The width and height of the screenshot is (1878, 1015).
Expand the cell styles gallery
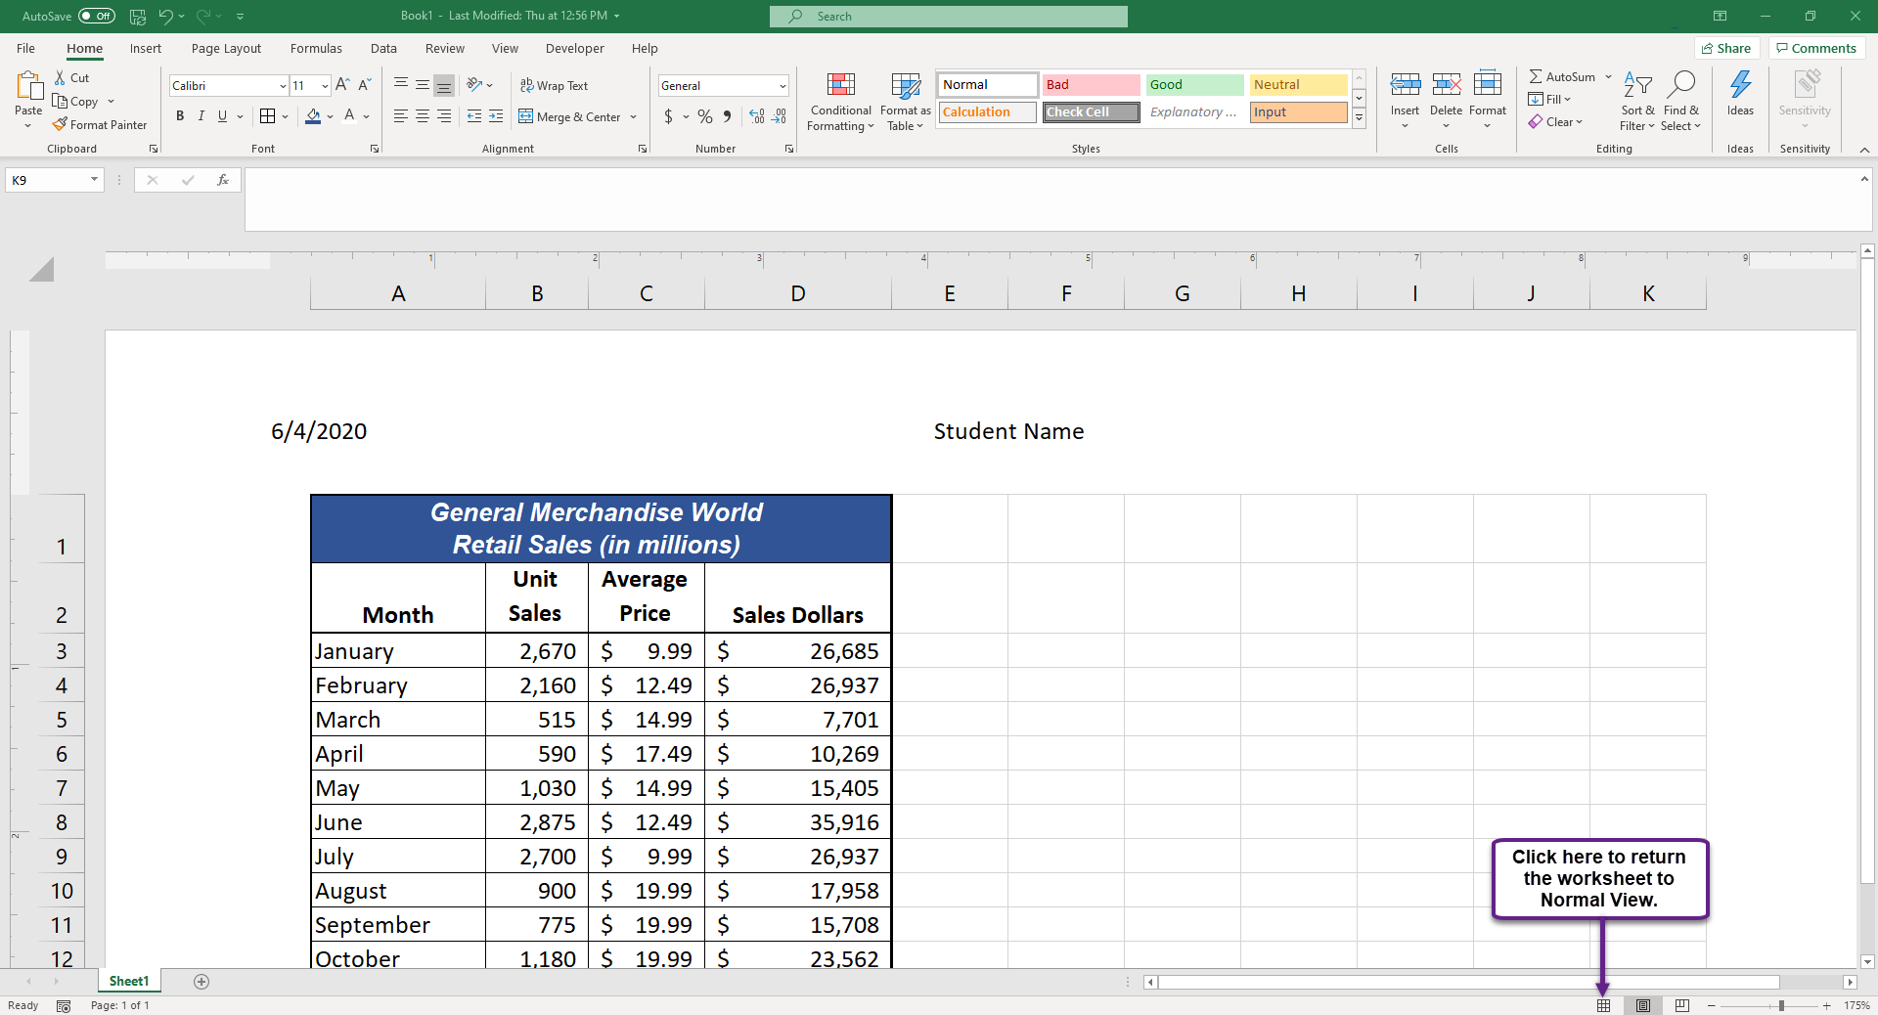pos(1360,117)
